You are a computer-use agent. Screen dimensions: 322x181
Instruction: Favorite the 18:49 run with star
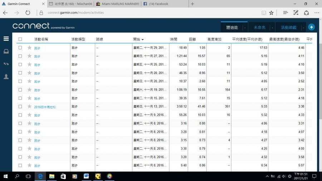tap(29, 48)
